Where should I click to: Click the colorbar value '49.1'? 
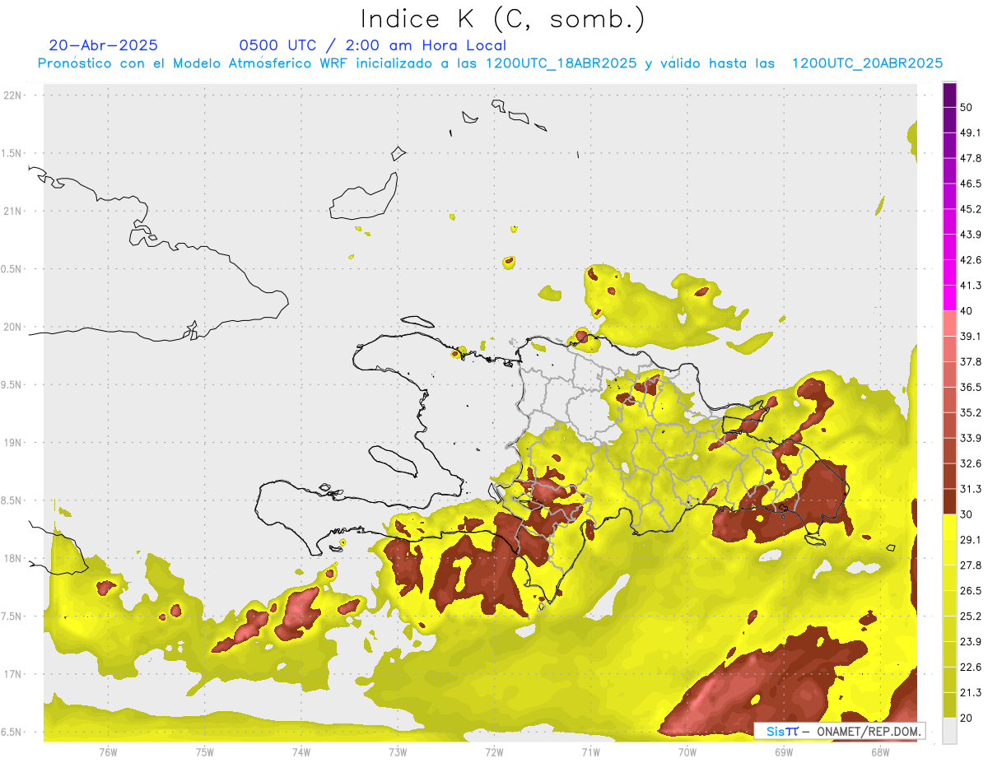[x=971, y=133]
